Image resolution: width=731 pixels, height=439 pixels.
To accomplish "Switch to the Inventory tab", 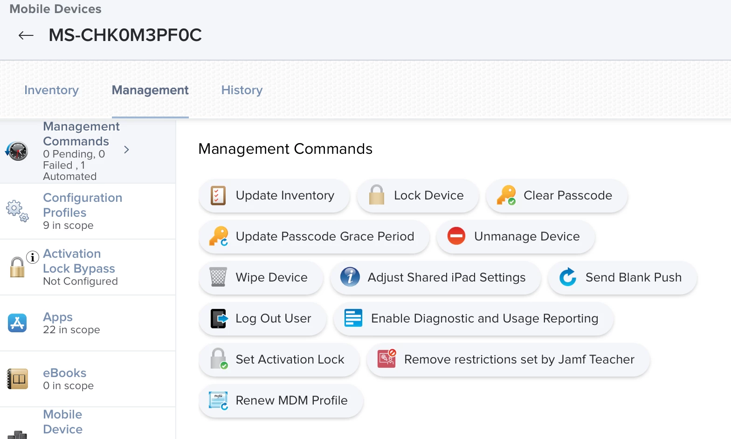I will tap(52, 90).
